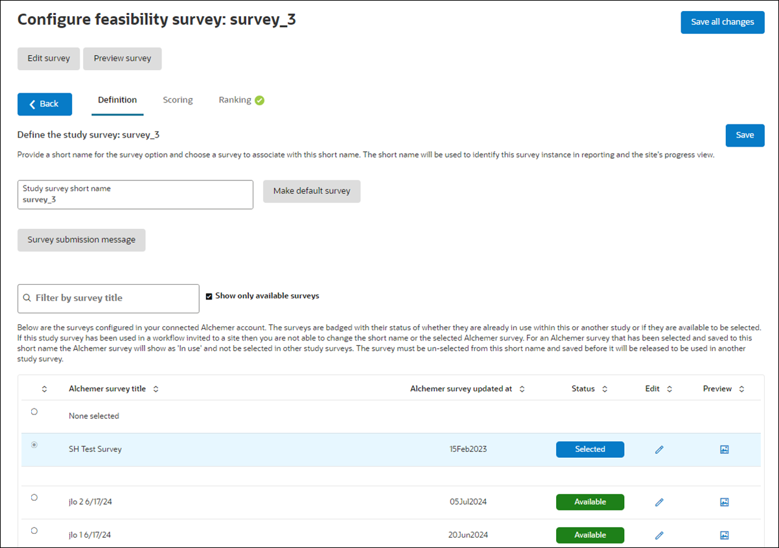Click the 15Feb2023 date cell
This screenshot has width=779, height=548.
coord(468,449)
